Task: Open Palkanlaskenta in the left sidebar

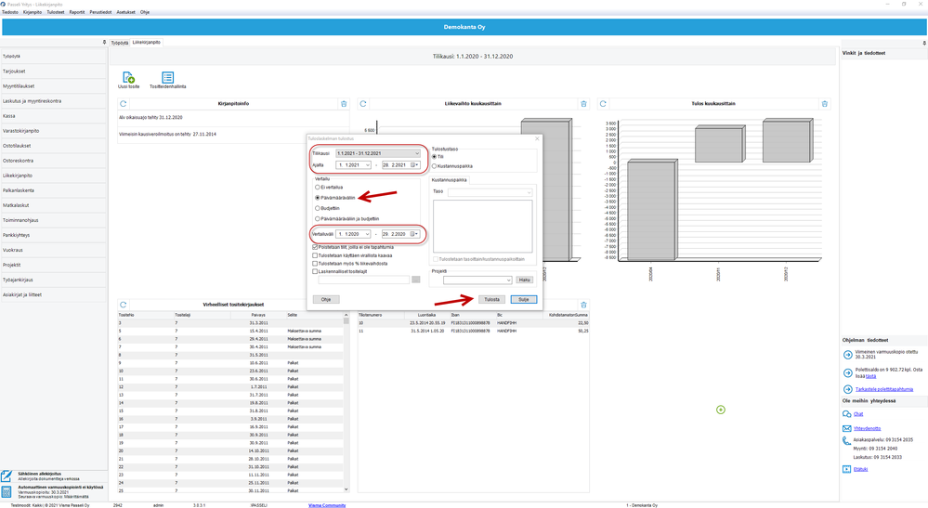Action: click(20, 190)
